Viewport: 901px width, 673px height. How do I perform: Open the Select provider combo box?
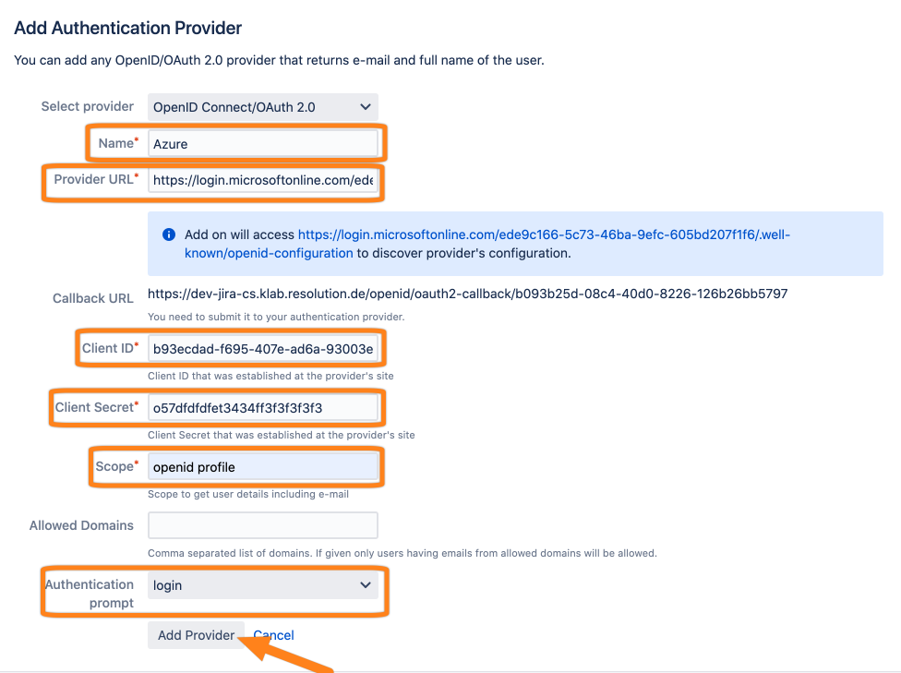click(263, 106)
